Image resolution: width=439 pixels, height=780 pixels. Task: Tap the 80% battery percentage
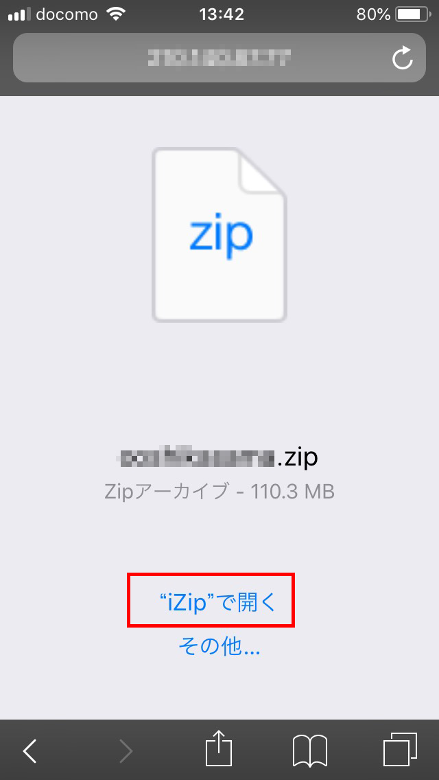[373, 14]
